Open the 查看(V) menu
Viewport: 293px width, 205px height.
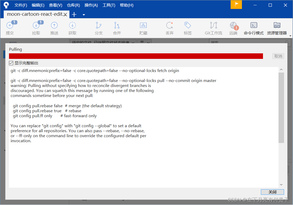(56, 5)
